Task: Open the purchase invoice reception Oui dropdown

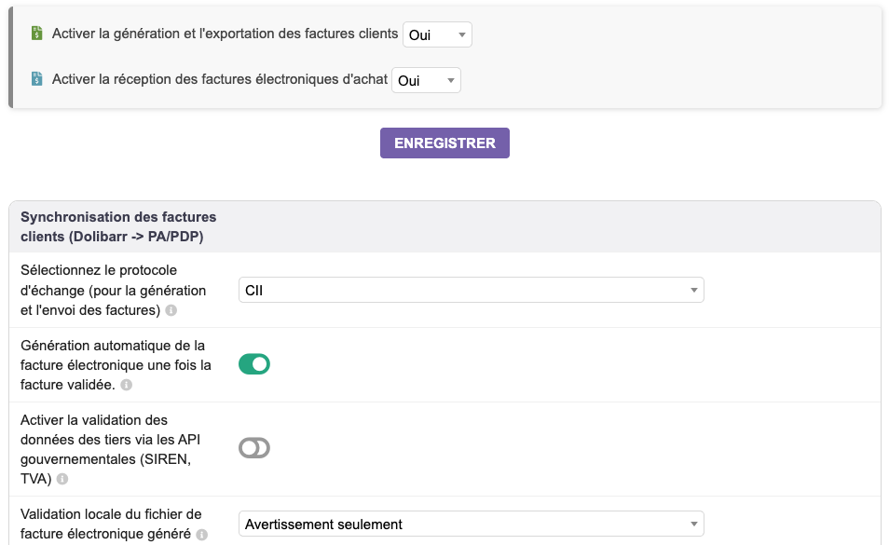Action: 427,80
